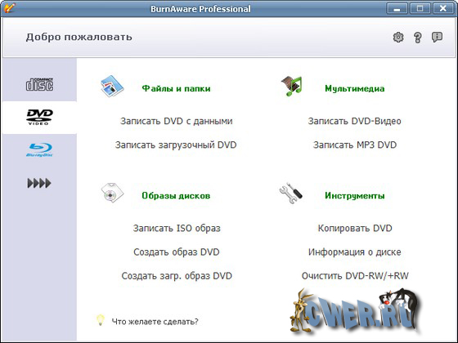Switch to the Blu-ray Disc tab
Viewport: 458px width, 343px height.
click(x=39, y=150)
